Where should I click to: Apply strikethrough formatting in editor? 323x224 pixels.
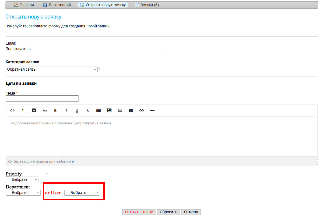pyautogui.click(x=88, y=110)
